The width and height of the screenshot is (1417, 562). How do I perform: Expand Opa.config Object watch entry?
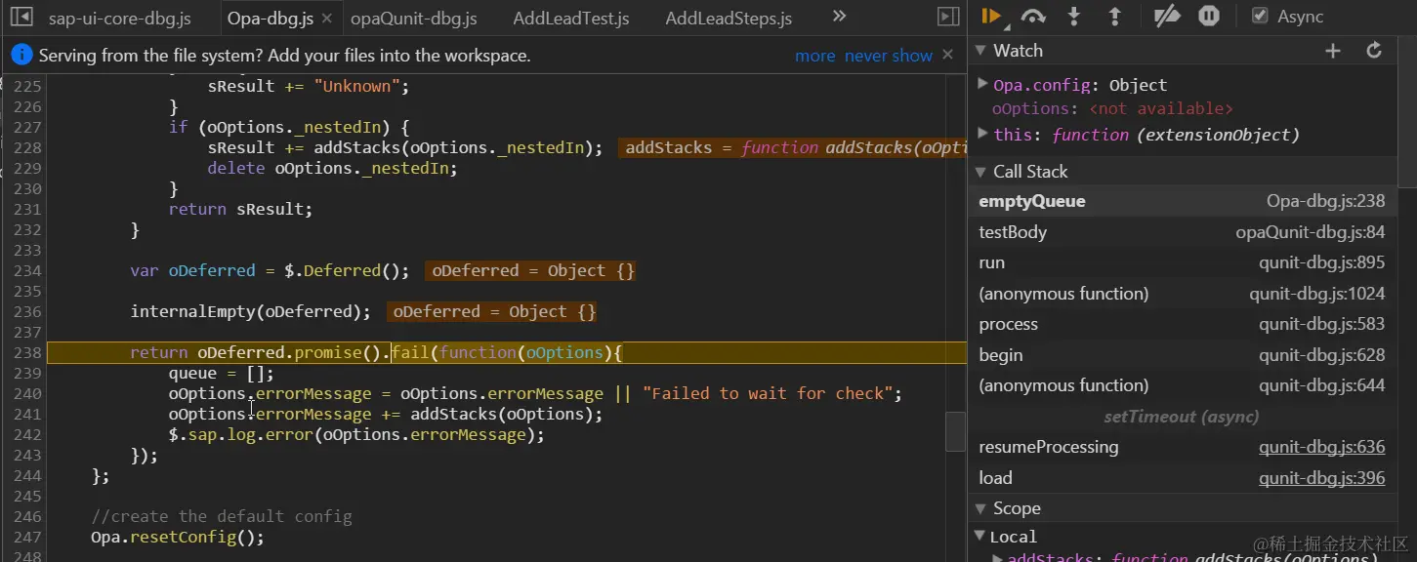click(x=983, y=84)
